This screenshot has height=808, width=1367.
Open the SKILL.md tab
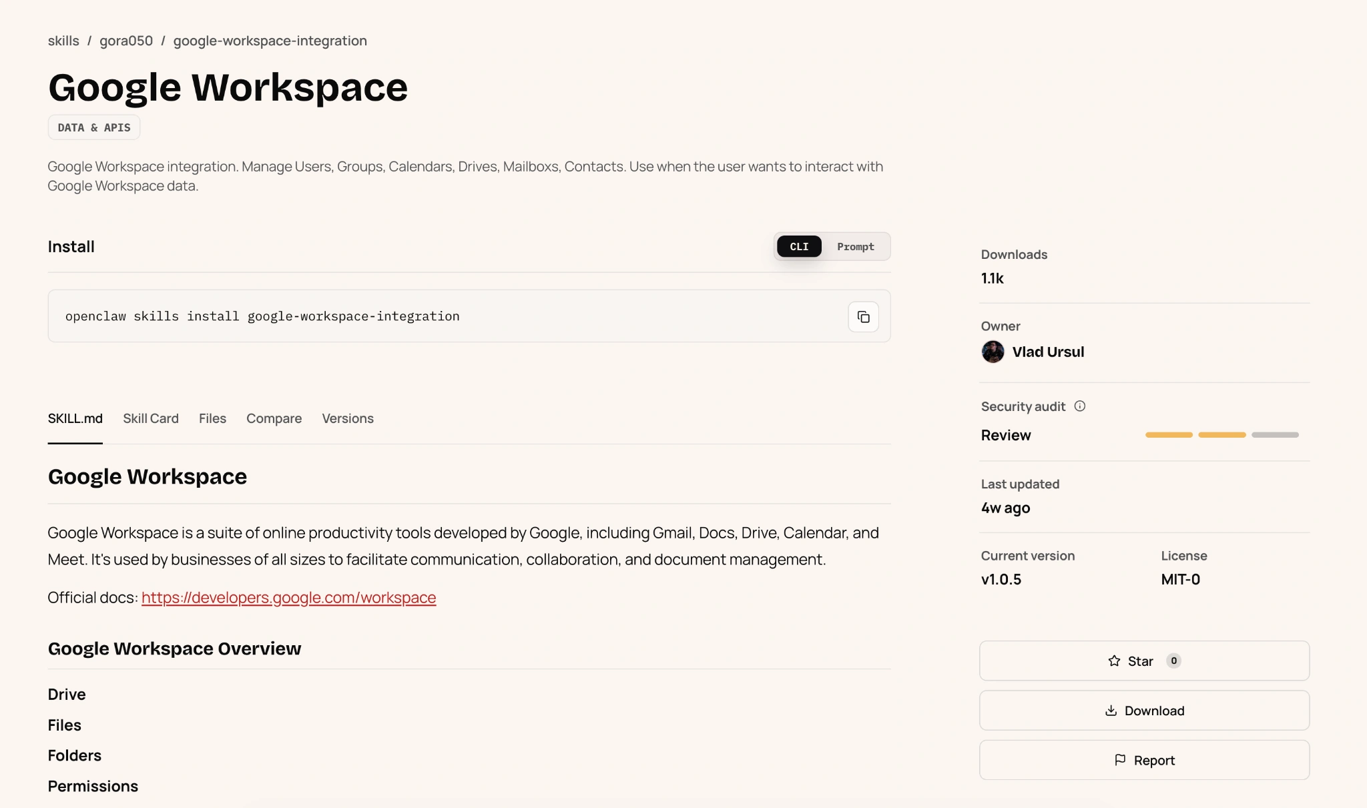pyautogui.click(x=75, y=418)
